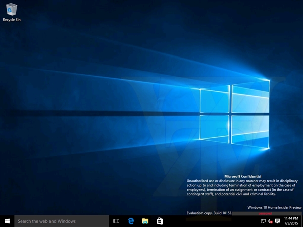
Task: Open the Windows Store app
Action: [x=159, y=221]
